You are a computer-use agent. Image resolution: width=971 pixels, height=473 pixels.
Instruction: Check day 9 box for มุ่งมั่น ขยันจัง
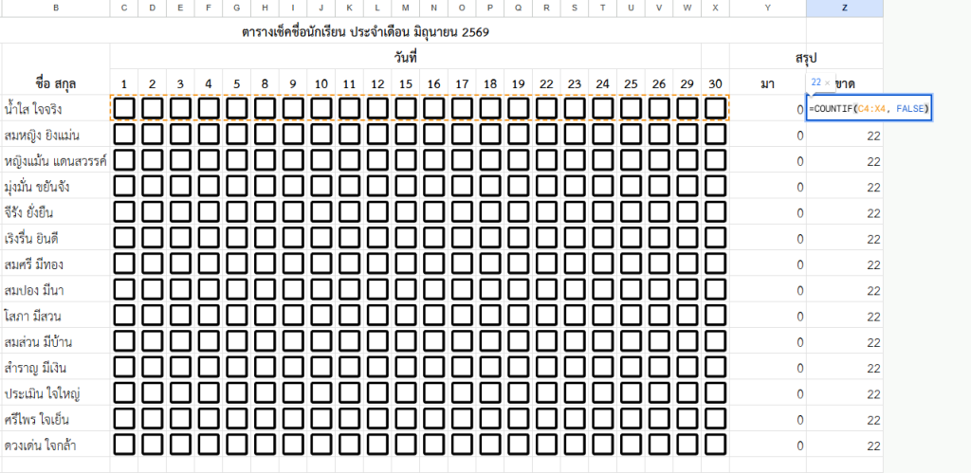293,187
